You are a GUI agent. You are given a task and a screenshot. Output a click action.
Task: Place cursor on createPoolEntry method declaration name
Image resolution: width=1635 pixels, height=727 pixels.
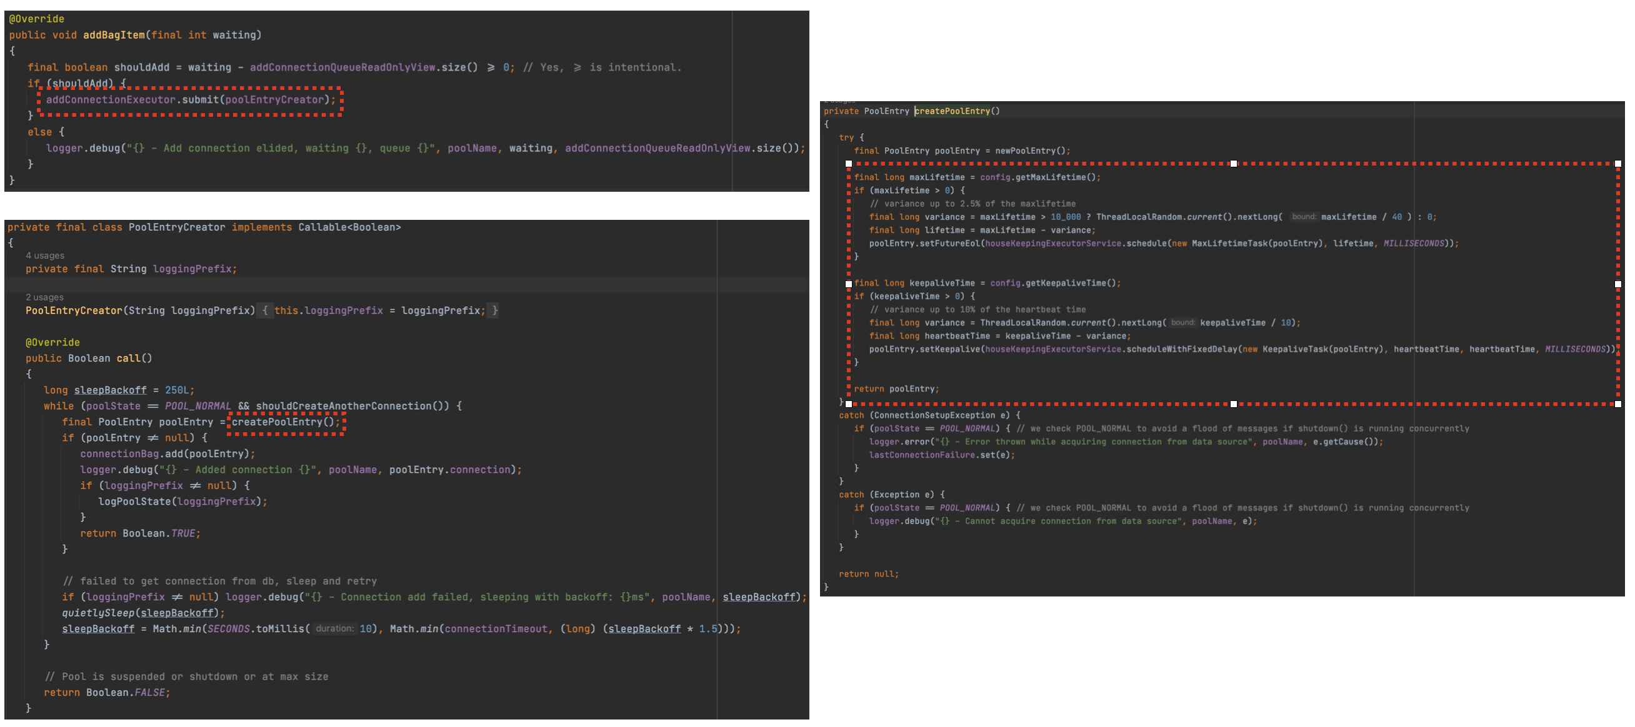[x=952, y=111]
